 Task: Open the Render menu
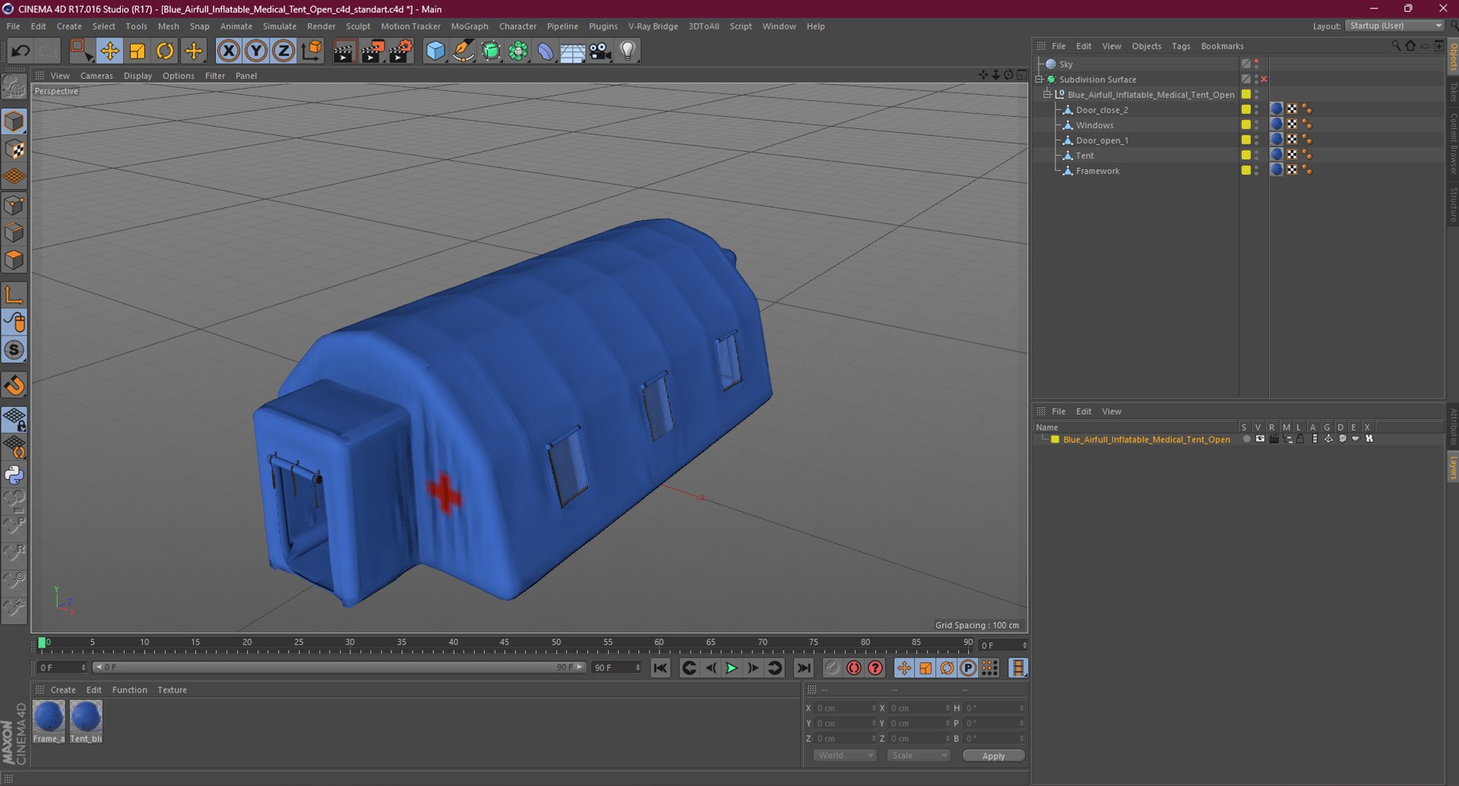click(321, 26)
